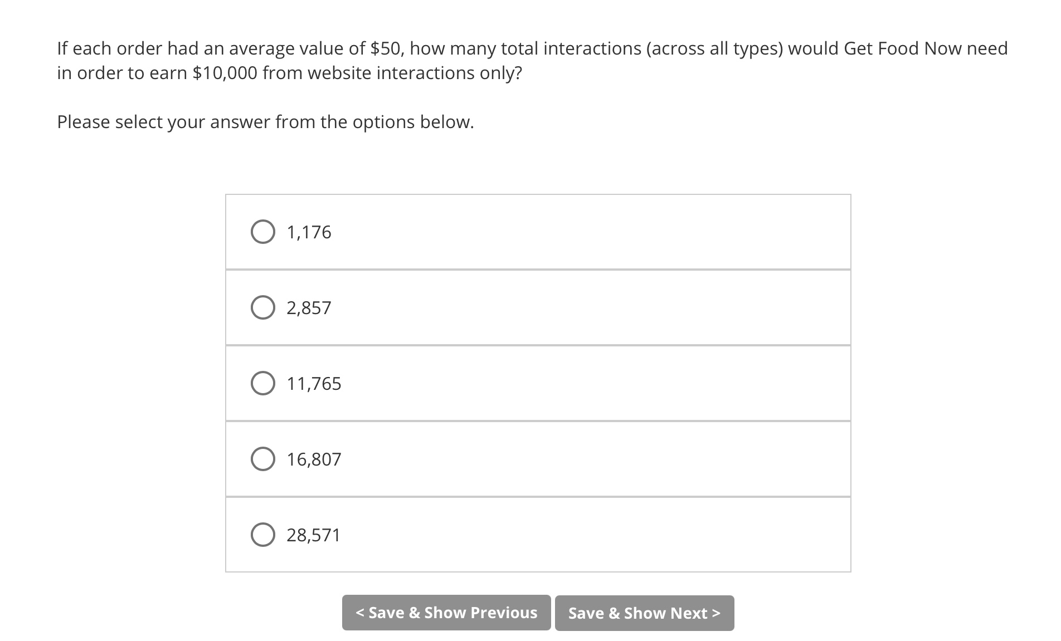Mark the 16,807 answer choice
Viewport: 1061px width, 641px height.
[x=263, y=458]
